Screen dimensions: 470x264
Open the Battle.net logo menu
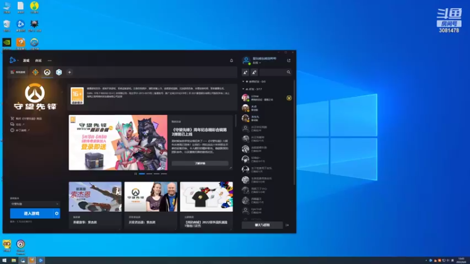(14, 60)
